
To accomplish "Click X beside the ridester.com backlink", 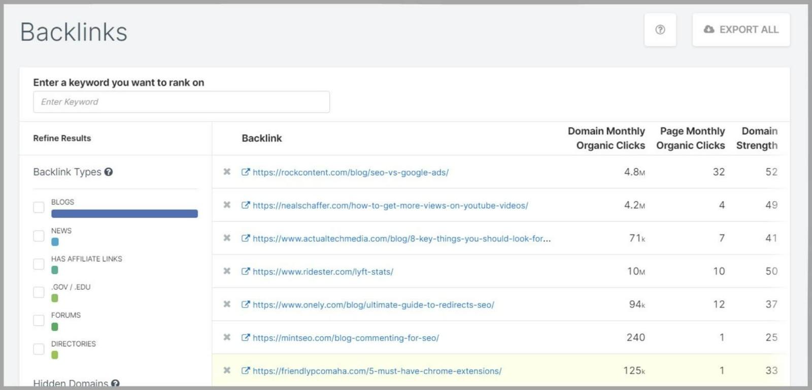I will [x=227, y=271].
